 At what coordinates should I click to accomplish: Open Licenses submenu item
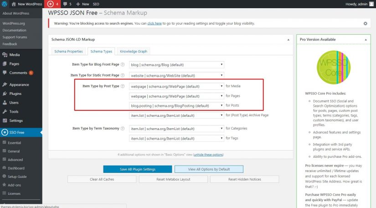pyautogui.click(x=14, y=193)
